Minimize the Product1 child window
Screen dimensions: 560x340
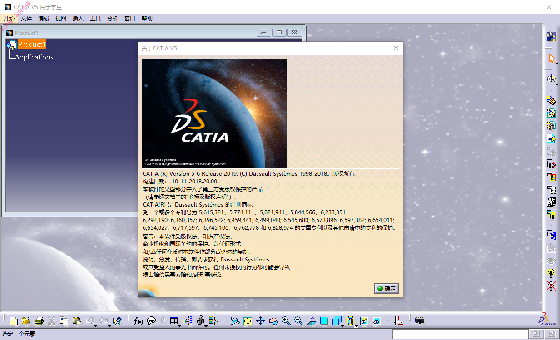264,33
